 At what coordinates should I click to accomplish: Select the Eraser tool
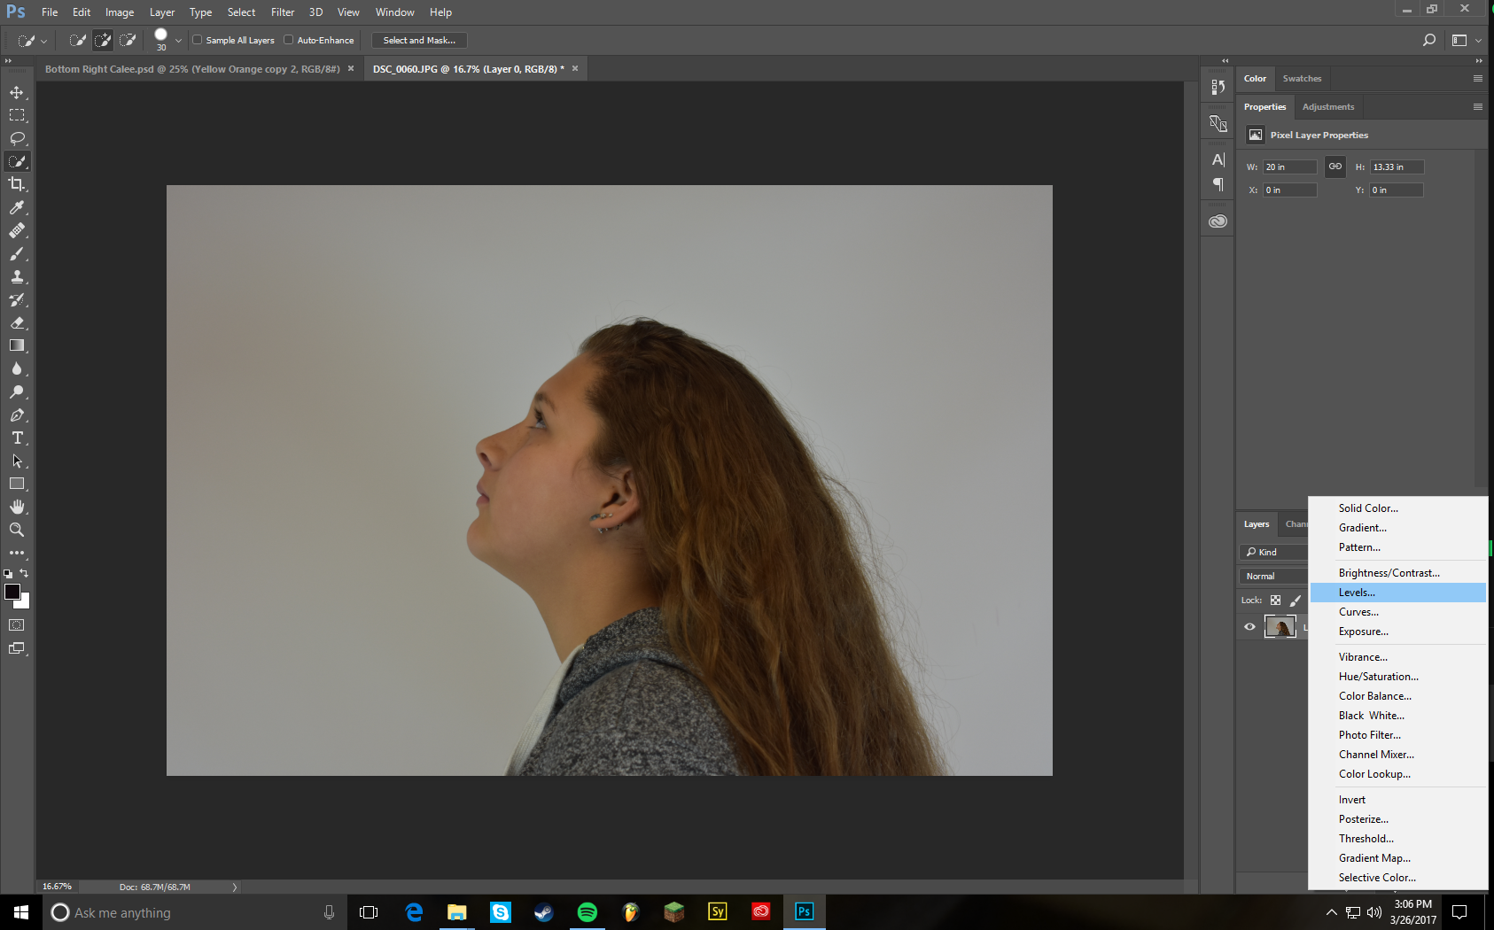coord(17,322)
